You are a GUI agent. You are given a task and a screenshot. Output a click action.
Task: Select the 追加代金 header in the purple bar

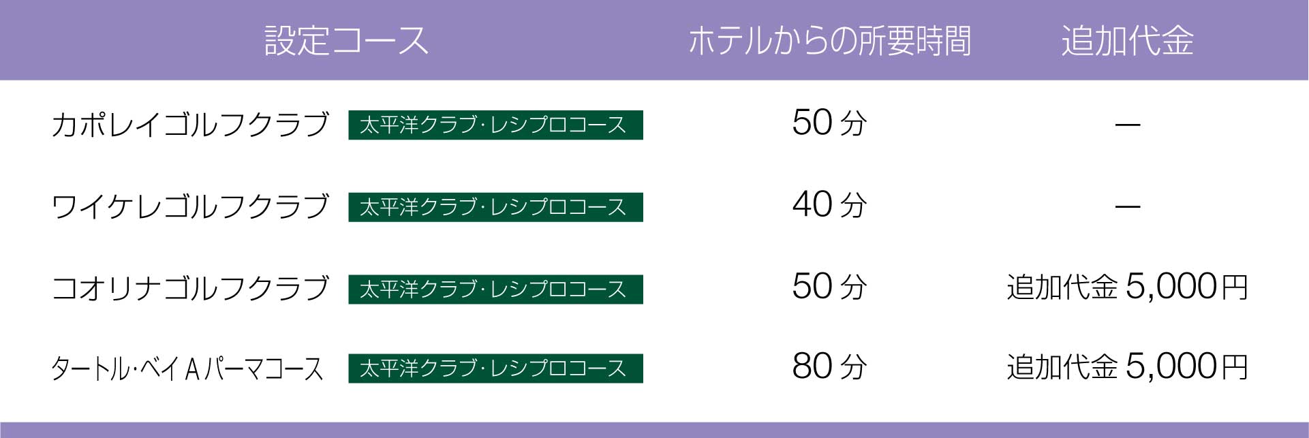[x=1127, y=41]
